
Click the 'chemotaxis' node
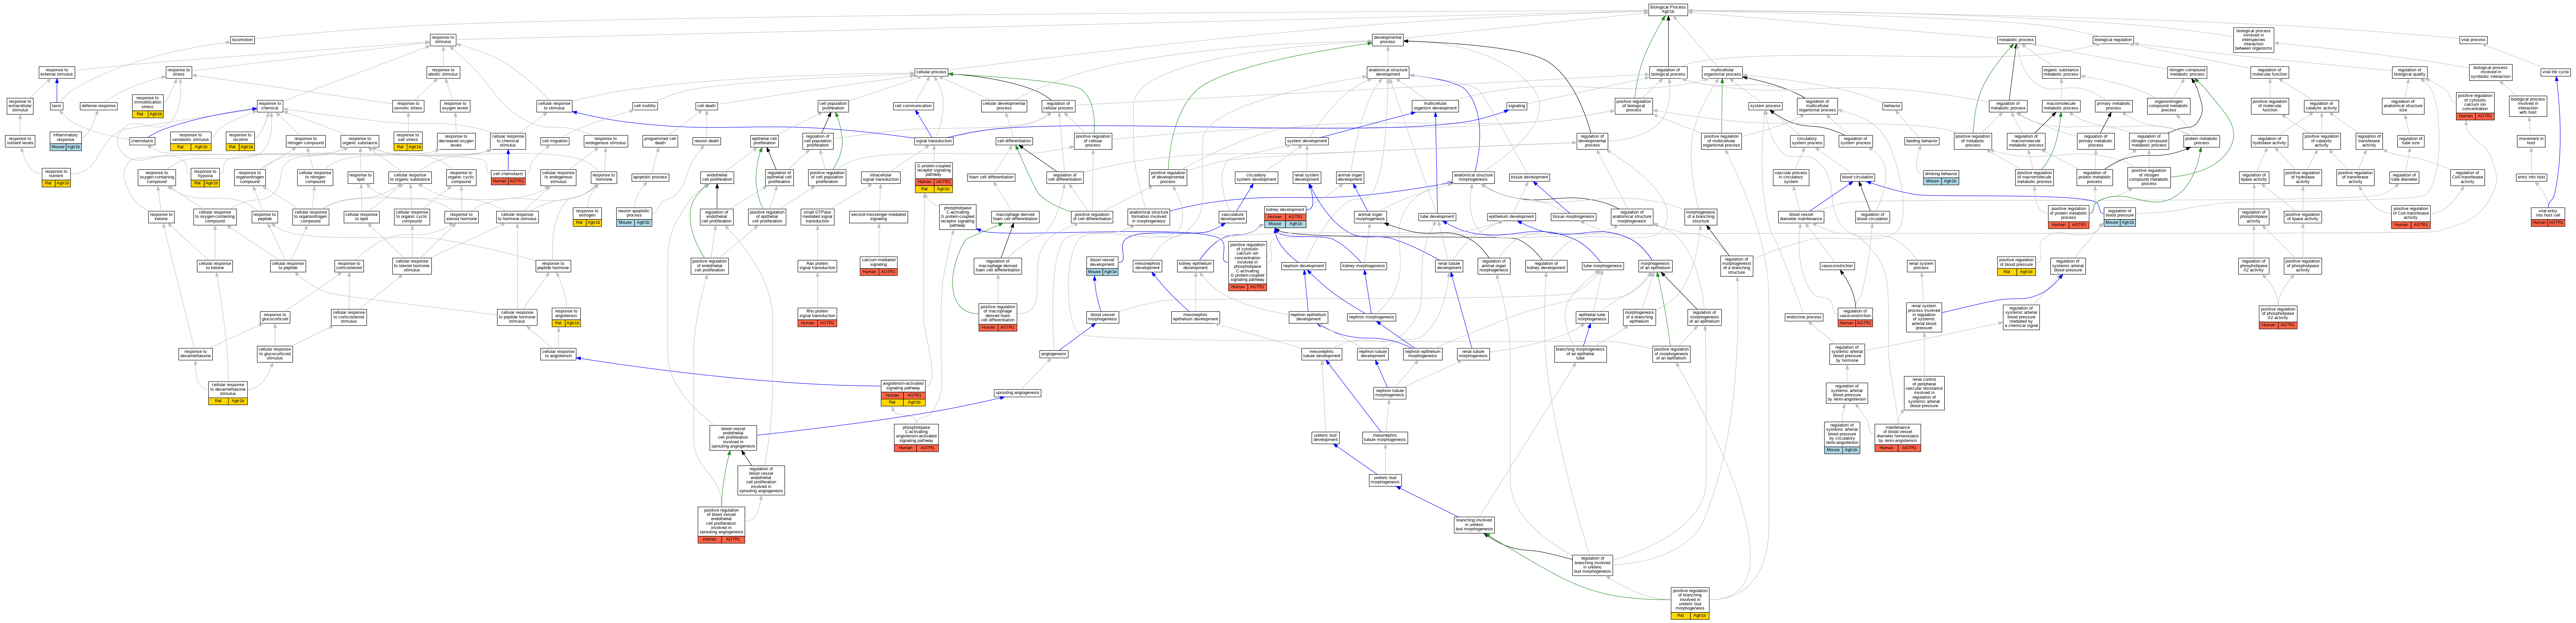[x=142, y=141]
